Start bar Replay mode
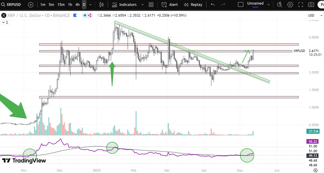The image size is (324, 173). (x=193, y=5)
